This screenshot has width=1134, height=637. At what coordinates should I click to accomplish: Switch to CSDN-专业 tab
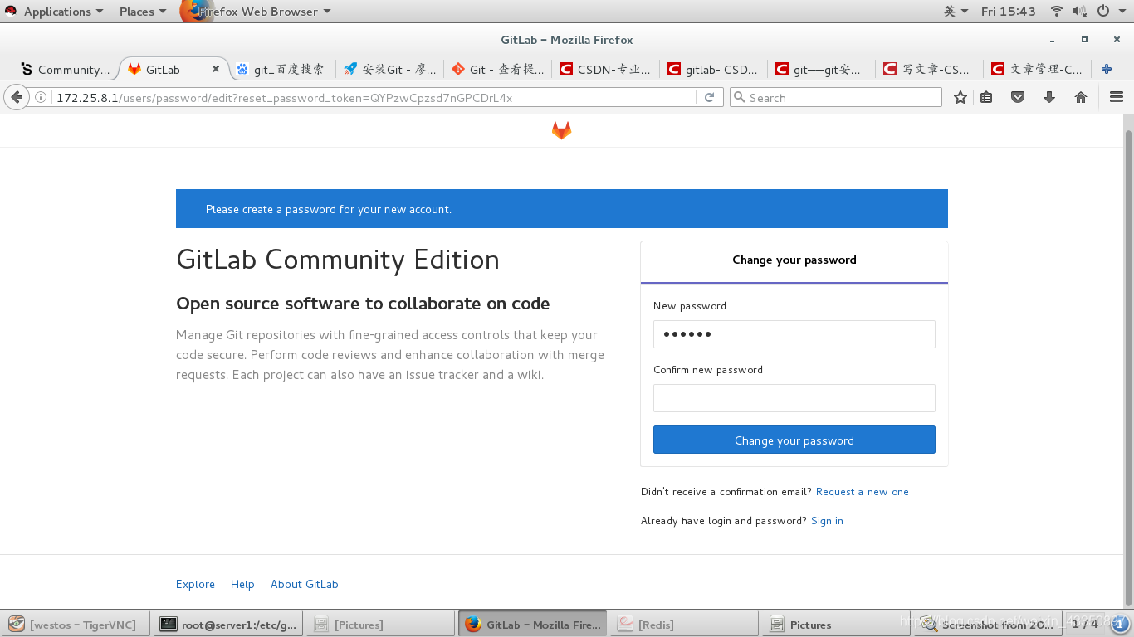[605, 70]
